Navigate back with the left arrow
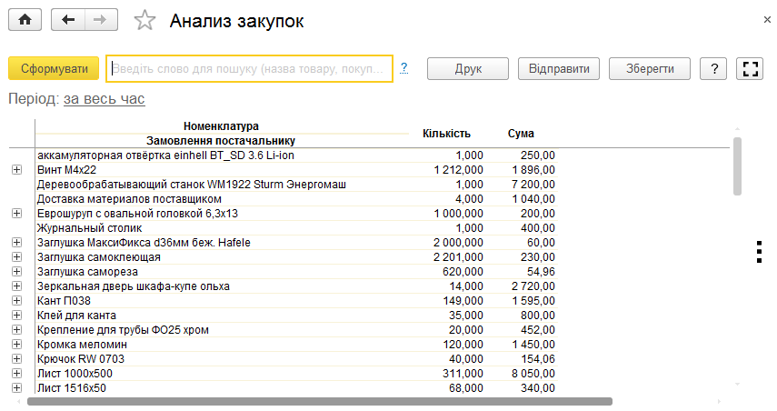The width and height of the screenshot is (777, 411). (x=68, y=20)
